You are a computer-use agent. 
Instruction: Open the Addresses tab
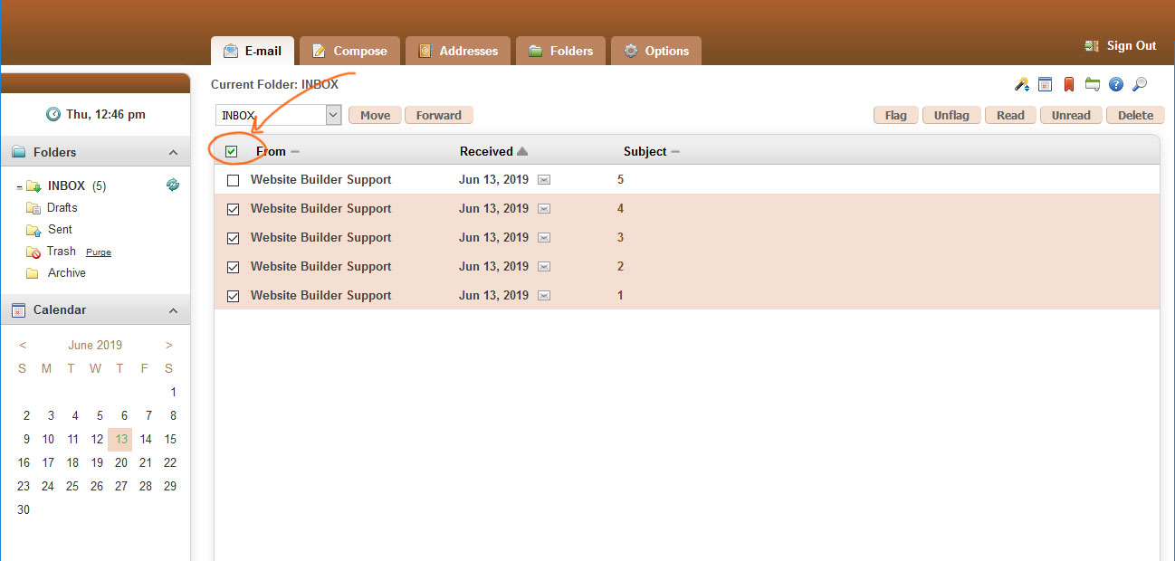click(457, 51)
